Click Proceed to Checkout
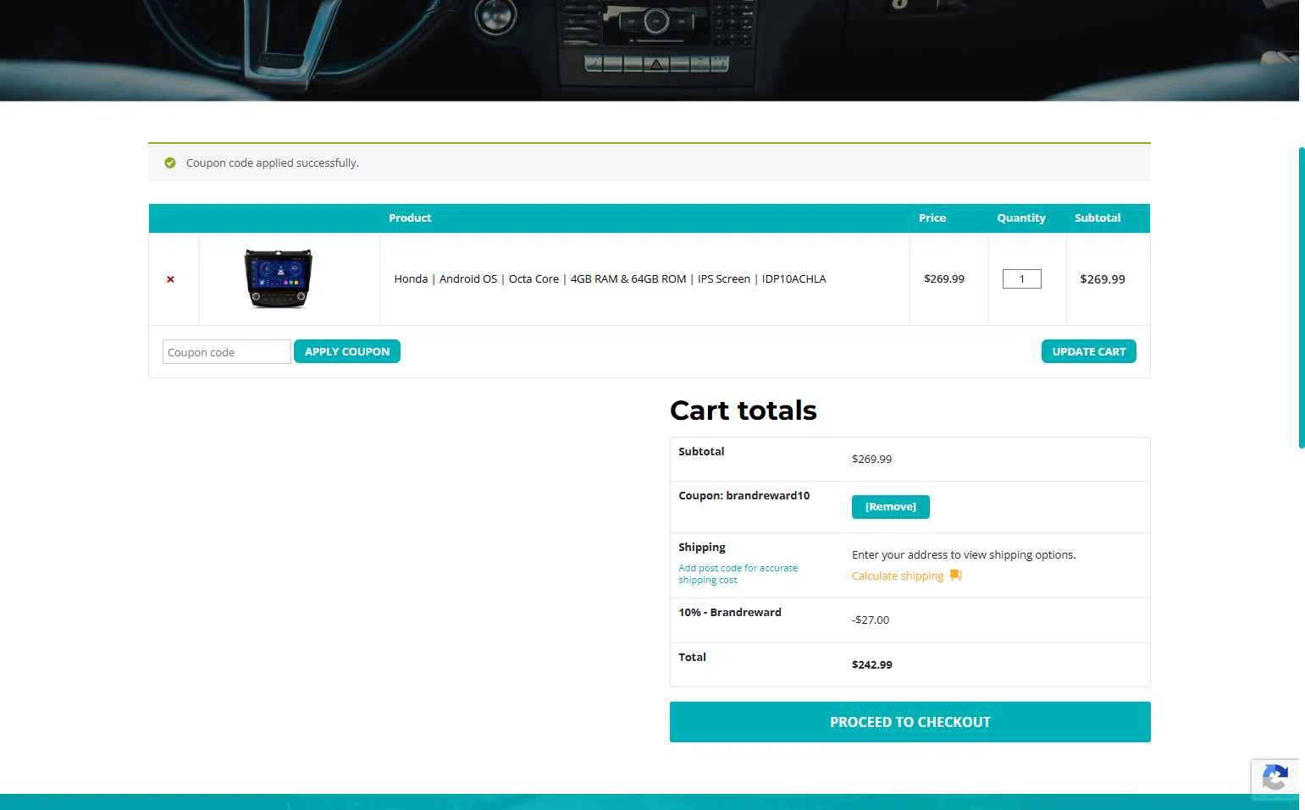 [910, 722]
